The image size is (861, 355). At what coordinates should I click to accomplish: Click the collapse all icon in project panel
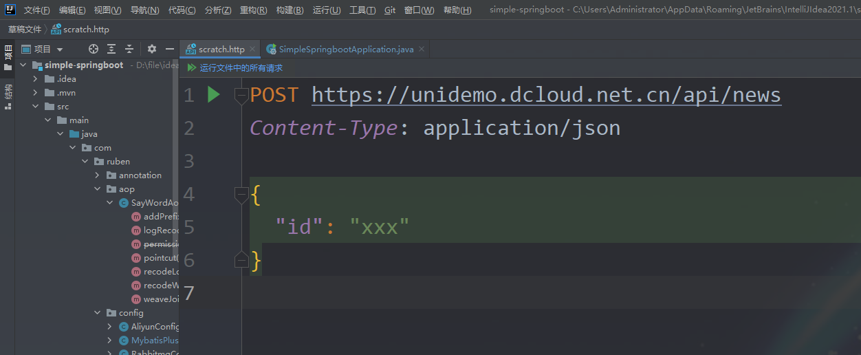[x=129, y=49]
